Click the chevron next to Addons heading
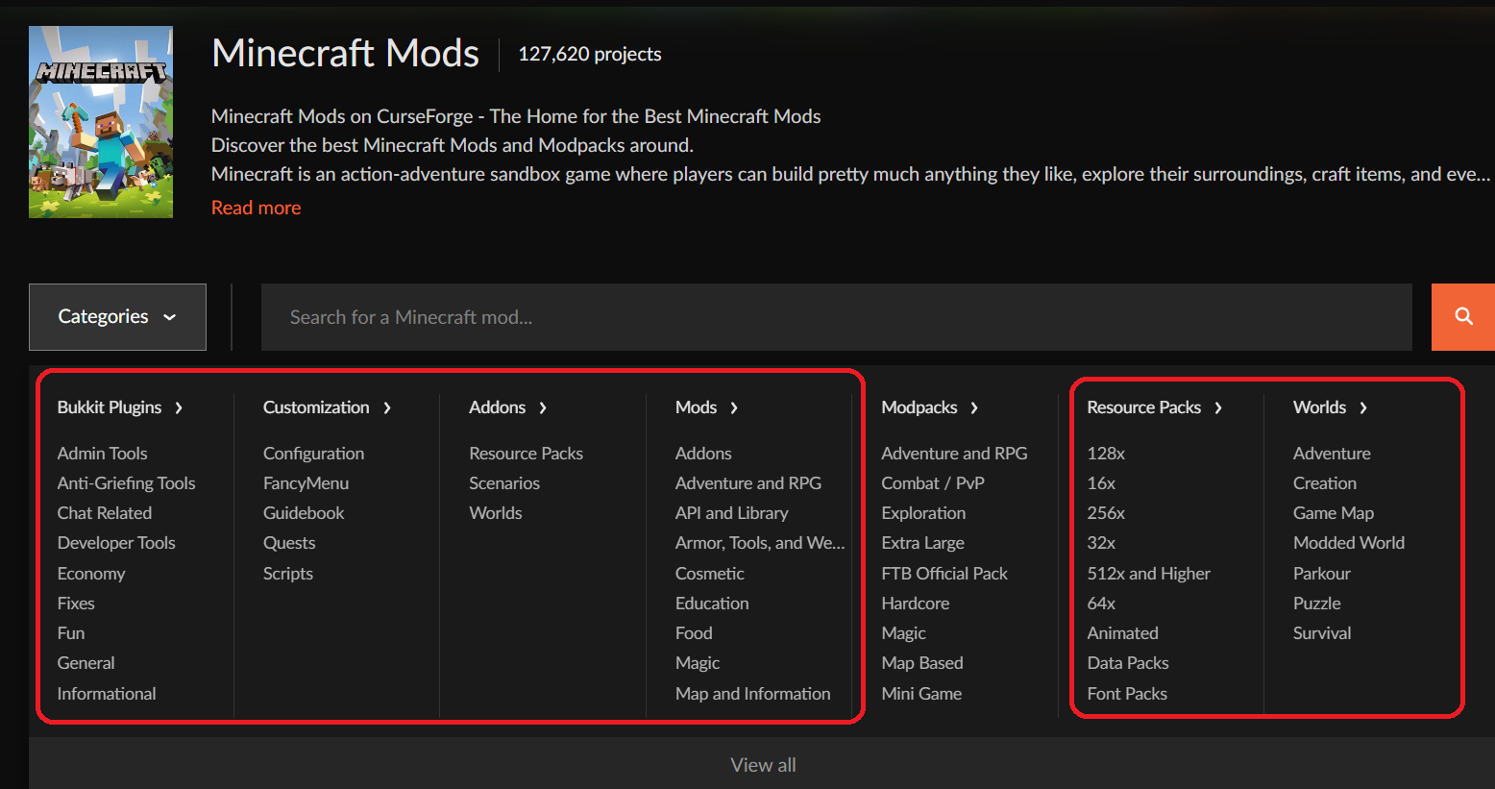 (x=543, y=407)
